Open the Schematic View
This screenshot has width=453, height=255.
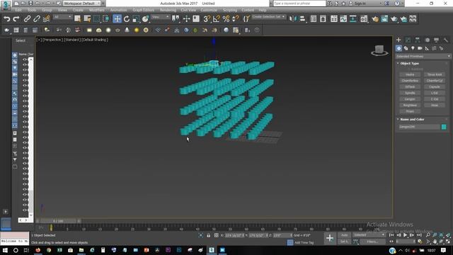[x=352, y=19]
